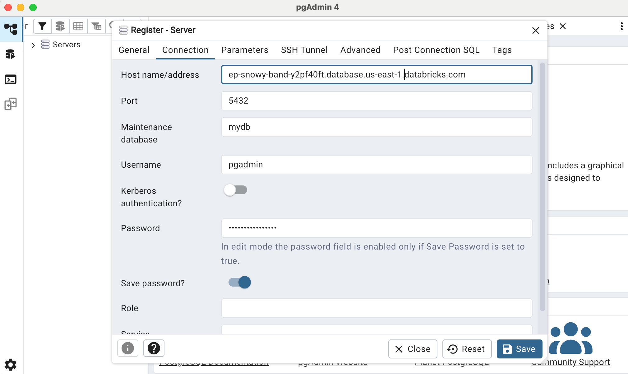Viewport: 628px width, 374px height.
Task: Enable Kerberos authentication
Action: (235, 190)
